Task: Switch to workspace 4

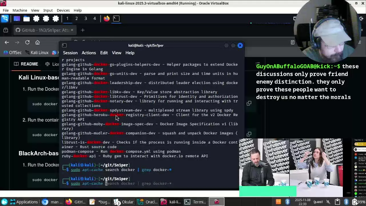Action: click(95, 19)
